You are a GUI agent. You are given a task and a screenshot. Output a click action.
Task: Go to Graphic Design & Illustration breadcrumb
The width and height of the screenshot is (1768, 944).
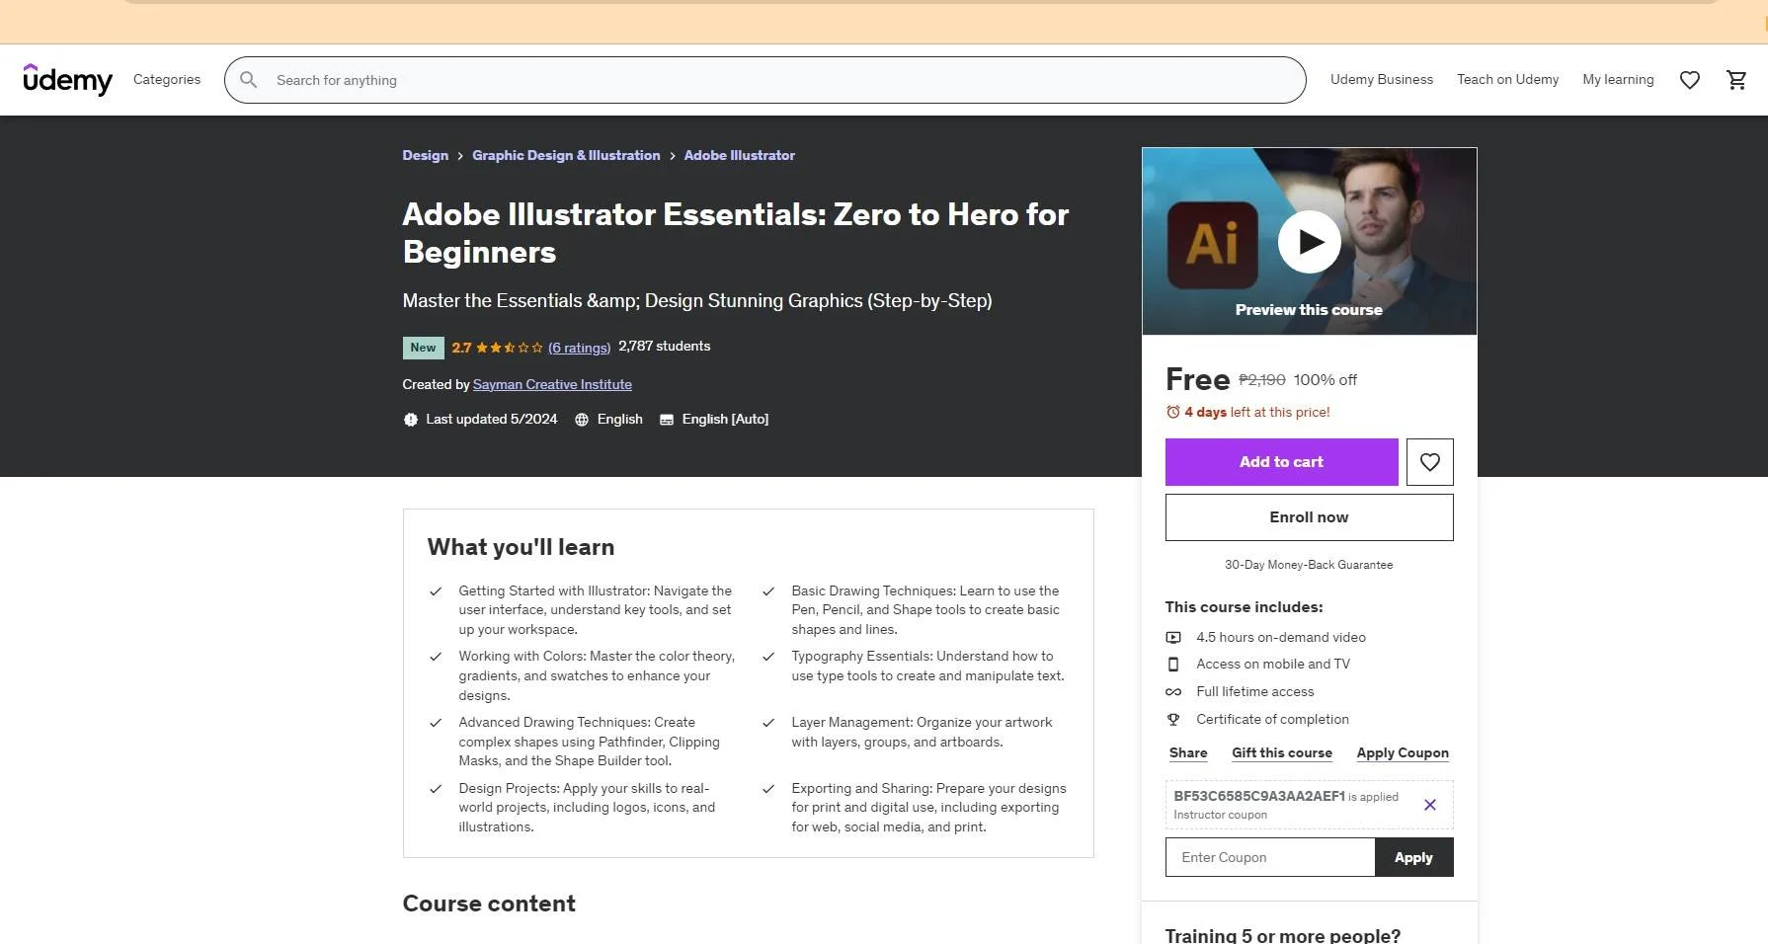coord(566,156)
